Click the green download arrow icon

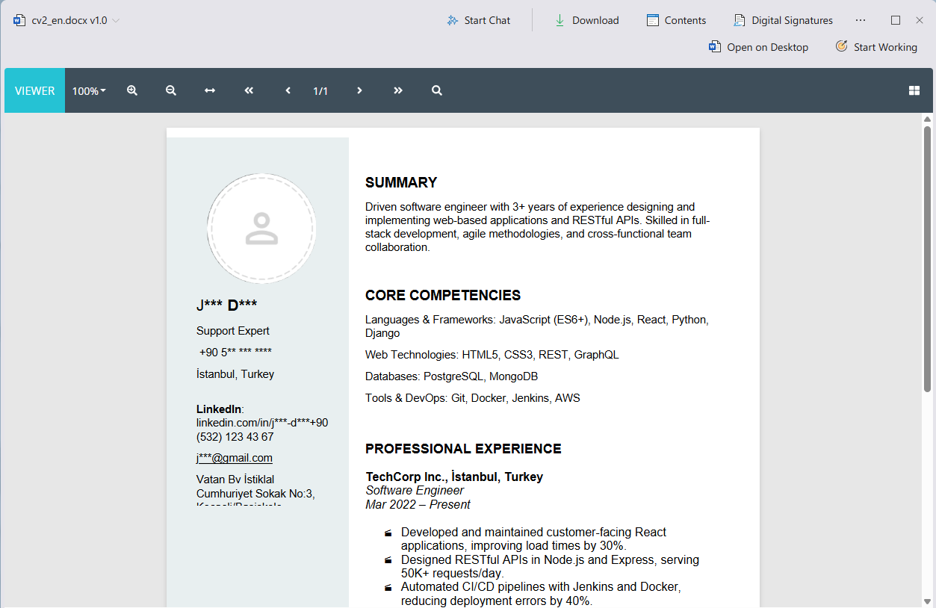[x=560, y=20]
